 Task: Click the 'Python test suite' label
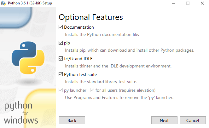tap(80, 75)
